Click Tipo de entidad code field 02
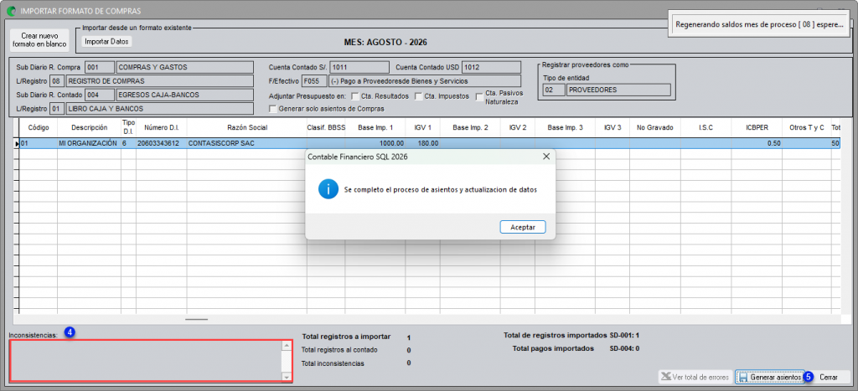Image resolution: width=858 pixels, height=391 pixels. [x=554, y=89]
